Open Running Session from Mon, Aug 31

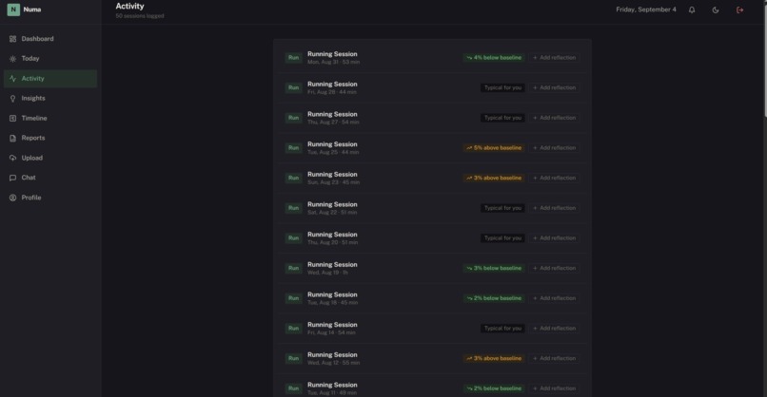pos(332,54)
